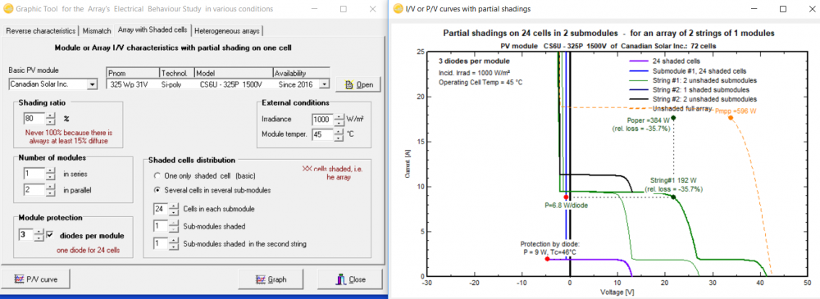Viewport: 820px width, 299px height.
Task: Decrease the shading ratio with down arrow
Action: pos(50,121)
